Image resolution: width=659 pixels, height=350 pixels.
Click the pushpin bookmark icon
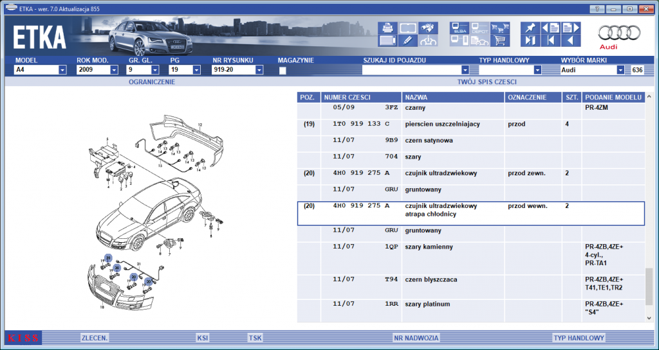[530, 28]
